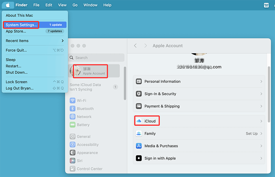The image size is (275, 177).
Task: Click the blurred account email text
Action: click(199, 67)
